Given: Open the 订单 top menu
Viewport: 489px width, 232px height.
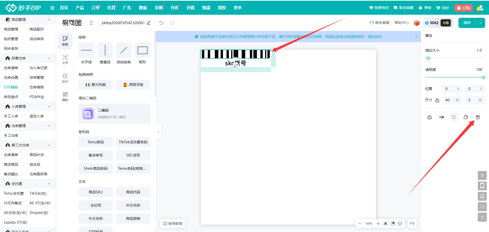Looking at the screenshot, I should click(96, 8).
